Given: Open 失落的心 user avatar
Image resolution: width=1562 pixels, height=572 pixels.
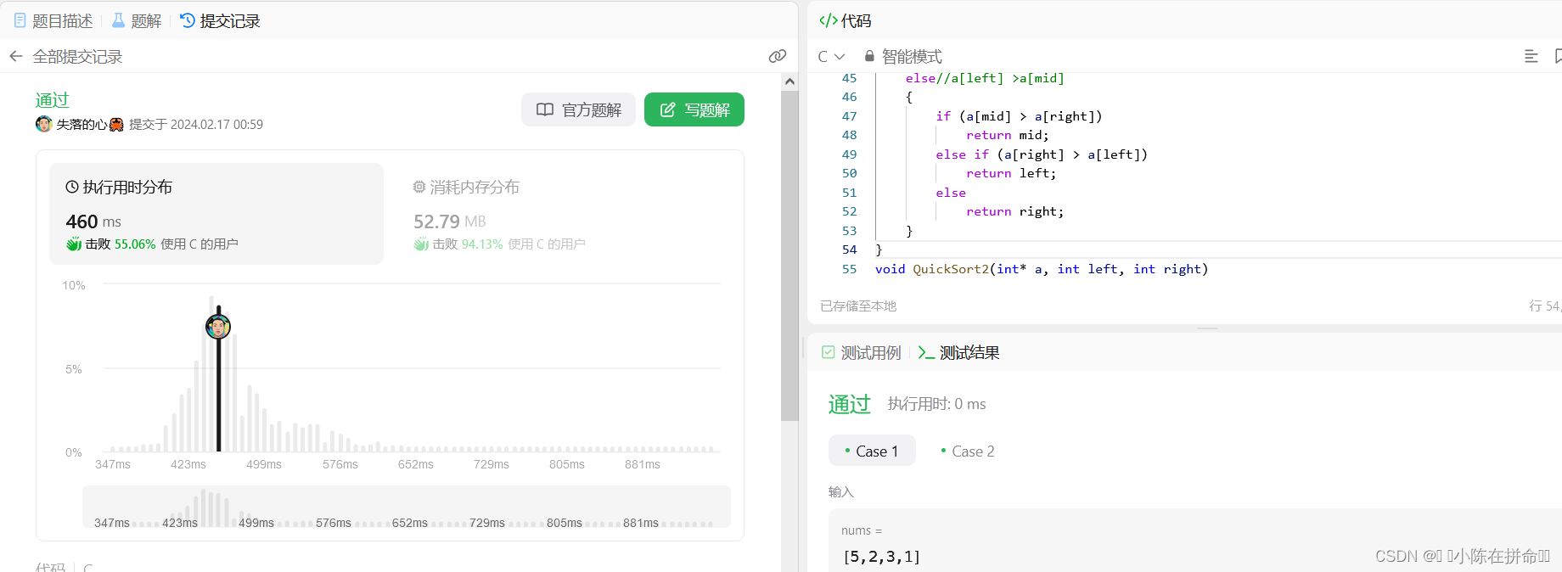Looking at the screenshot, I should (x=44, y=124).
